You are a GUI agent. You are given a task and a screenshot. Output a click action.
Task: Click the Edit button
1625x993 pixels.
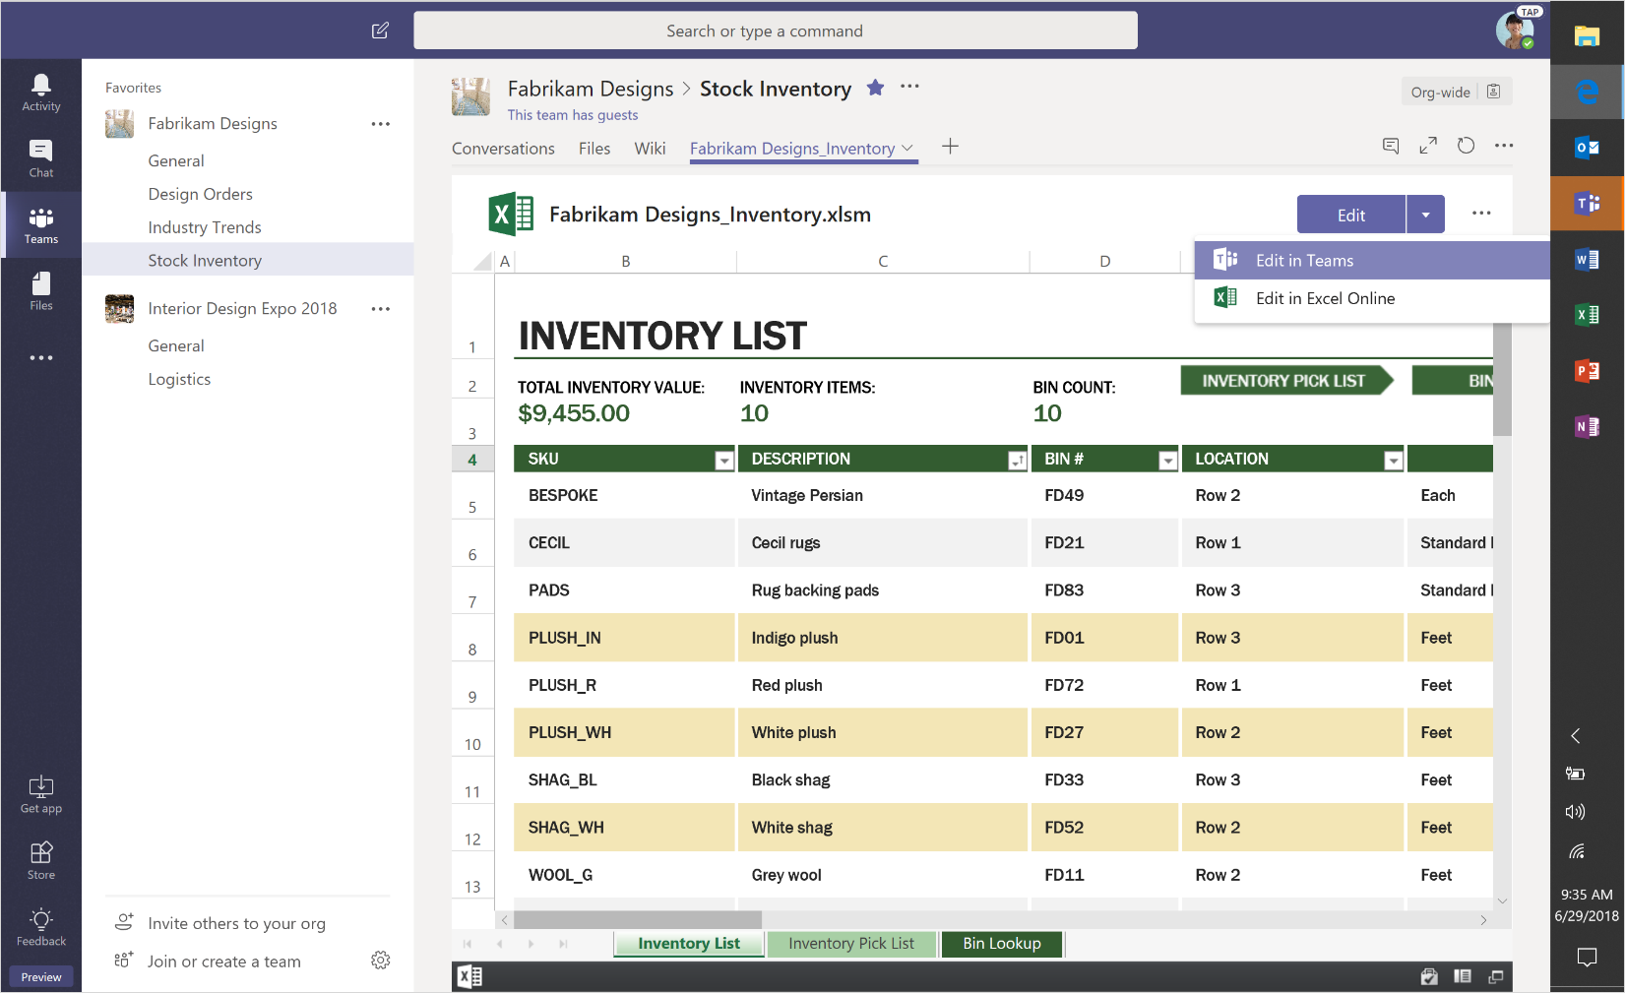[1351, 215]
